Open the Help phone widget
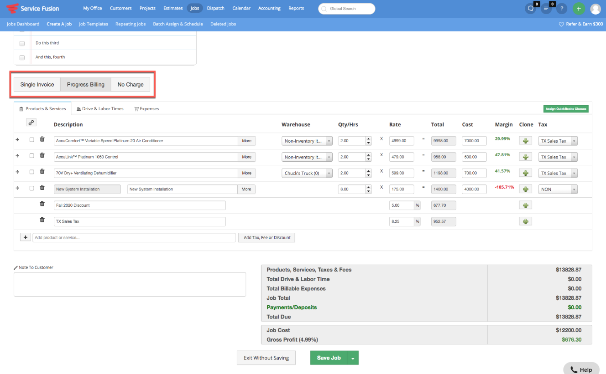The height and width of the screenshot is (374, 606). [581, 369]
